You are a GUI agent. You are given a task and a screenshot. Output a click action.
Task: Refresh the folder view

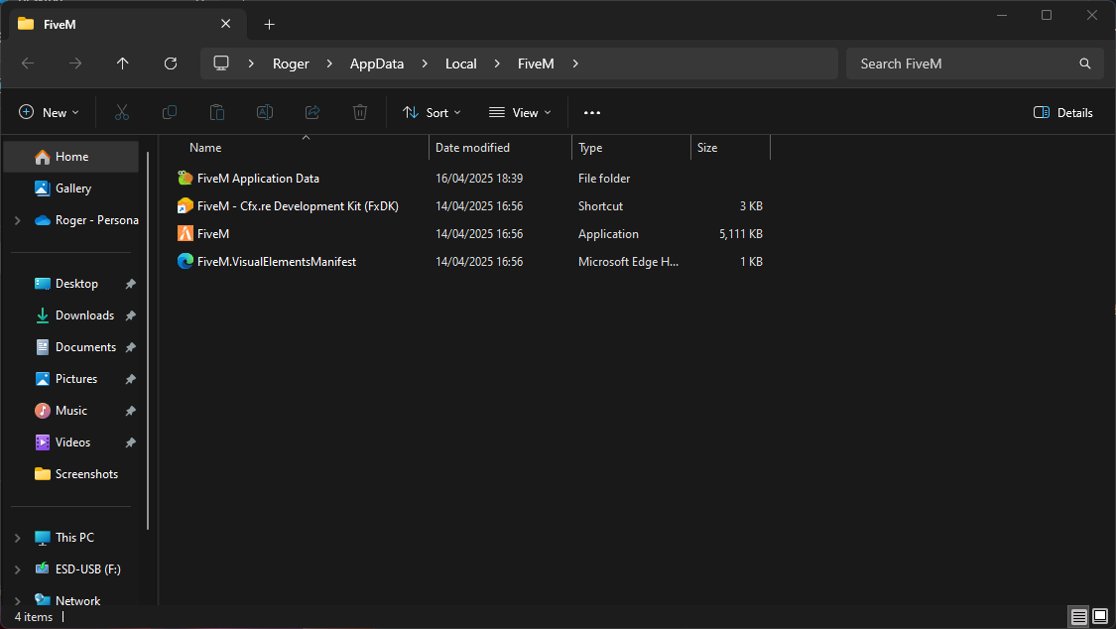pos(170,63)
